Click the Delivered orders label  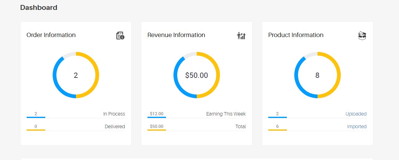(115, 127)
